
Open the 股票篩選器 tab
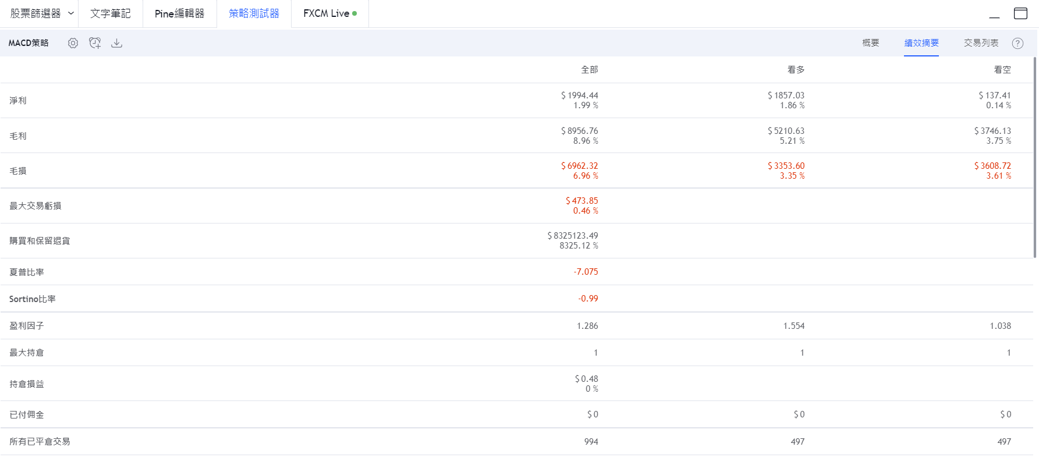[36, 13]
